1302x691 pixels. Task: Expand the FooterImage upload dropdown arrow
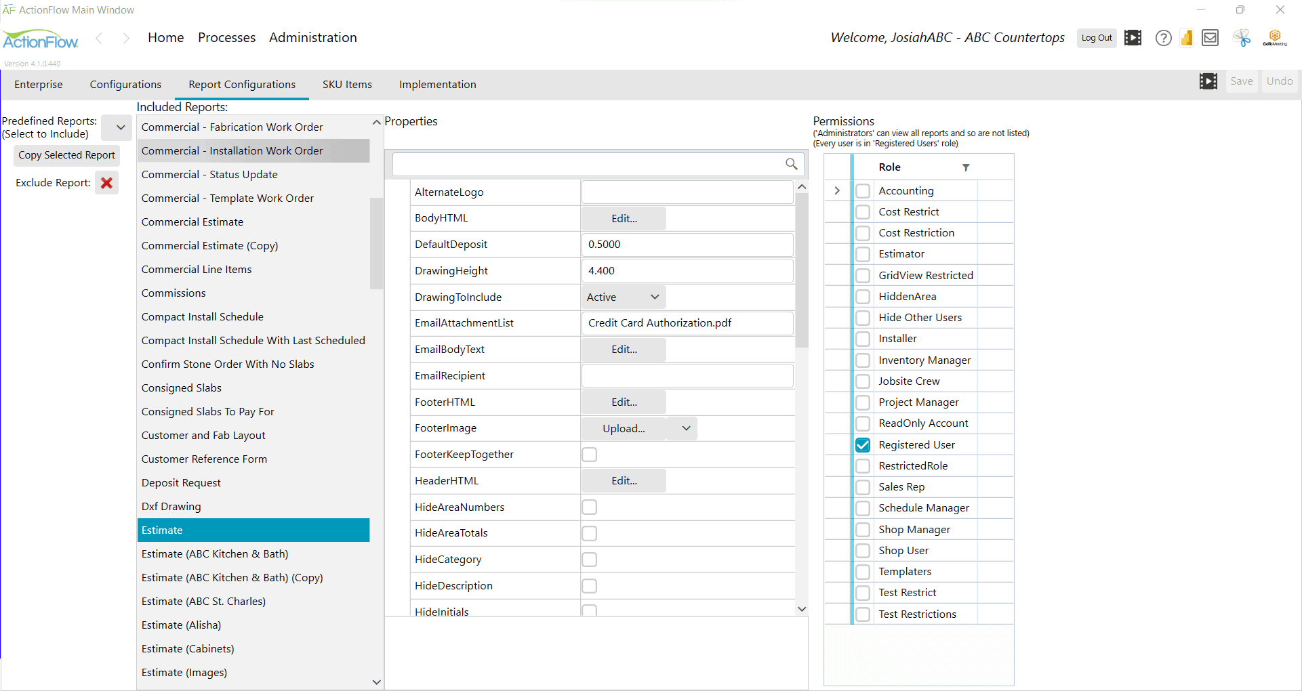coord(685,428)
